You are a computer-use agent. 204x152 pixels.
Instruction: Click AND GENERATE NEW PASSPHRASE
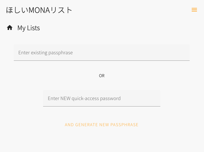point(101,125)
